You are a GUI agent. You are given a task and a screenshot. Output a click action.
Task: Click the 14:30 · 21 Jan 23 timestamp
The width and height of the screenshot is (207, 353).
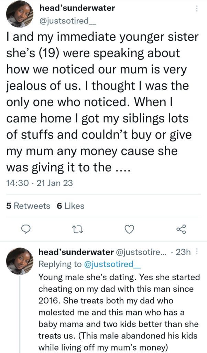[40, 183]
